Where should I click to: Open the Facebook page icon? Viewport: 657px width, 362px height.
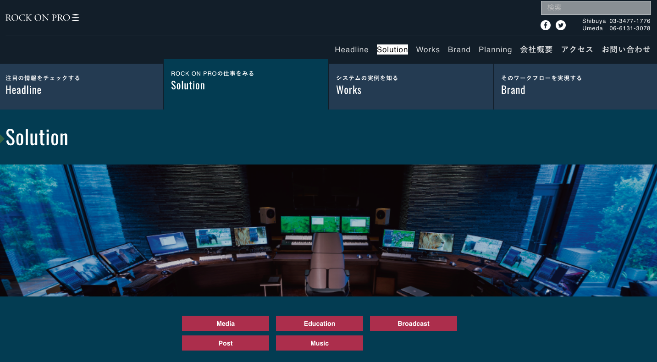click(546, 25)
